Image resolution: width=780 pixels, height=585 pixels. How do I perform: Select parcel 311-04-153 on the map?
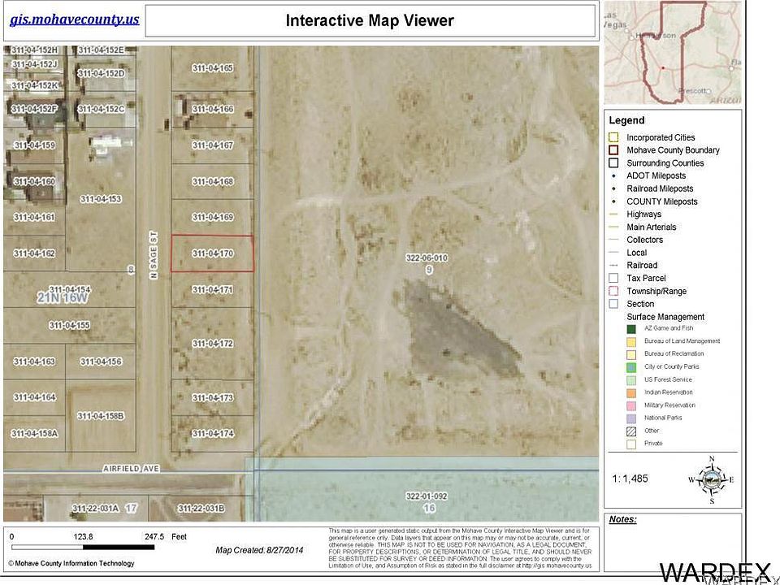click(x=101, y=199)
